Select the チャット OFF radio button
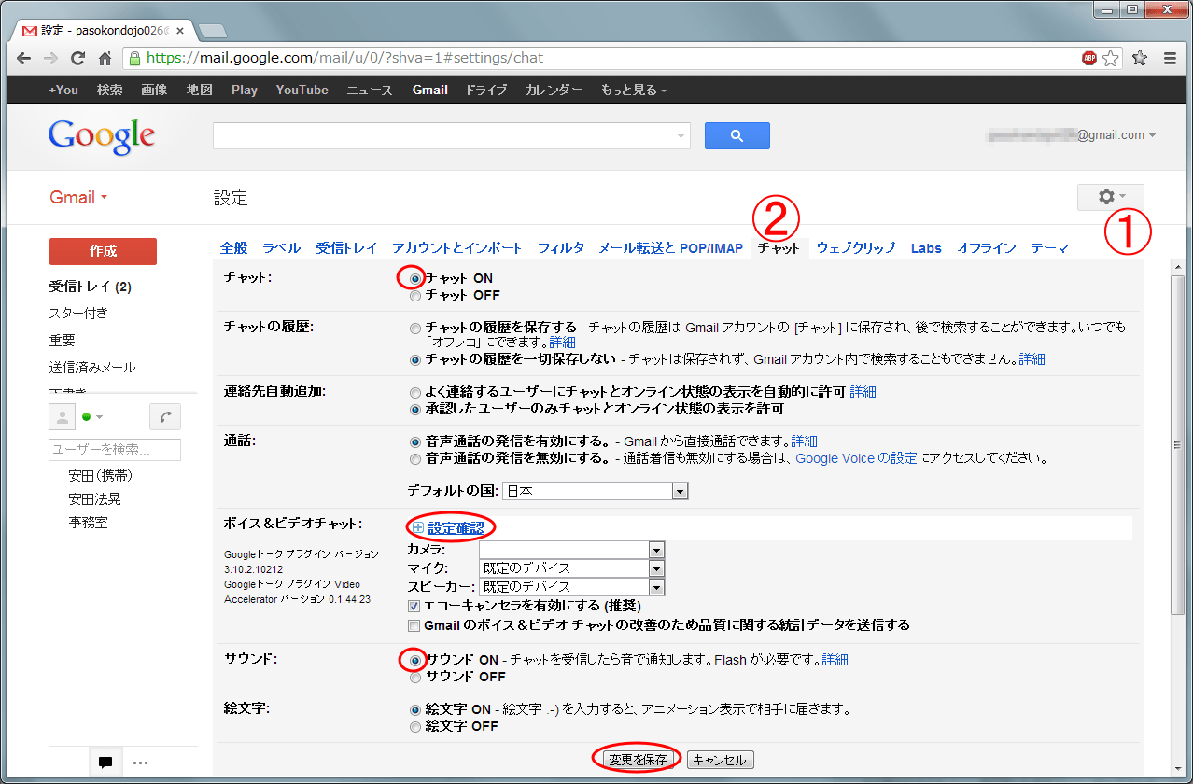The image size is (1193, 784). pos(415,296)
